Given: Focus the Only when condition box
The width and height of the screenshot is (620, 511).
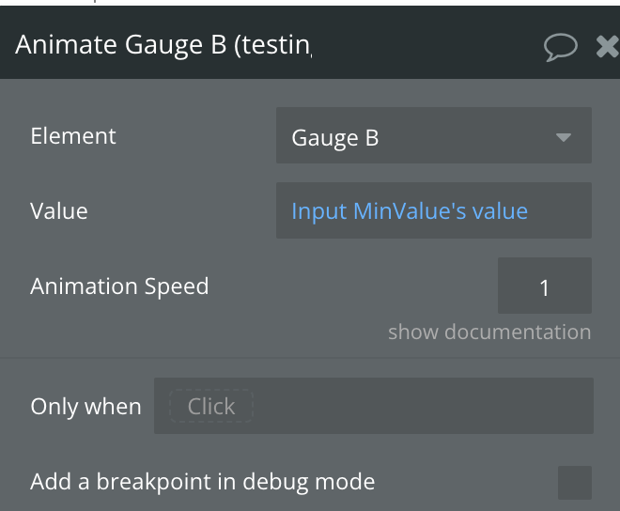Looking at the screenshot, I should point(374,406).
